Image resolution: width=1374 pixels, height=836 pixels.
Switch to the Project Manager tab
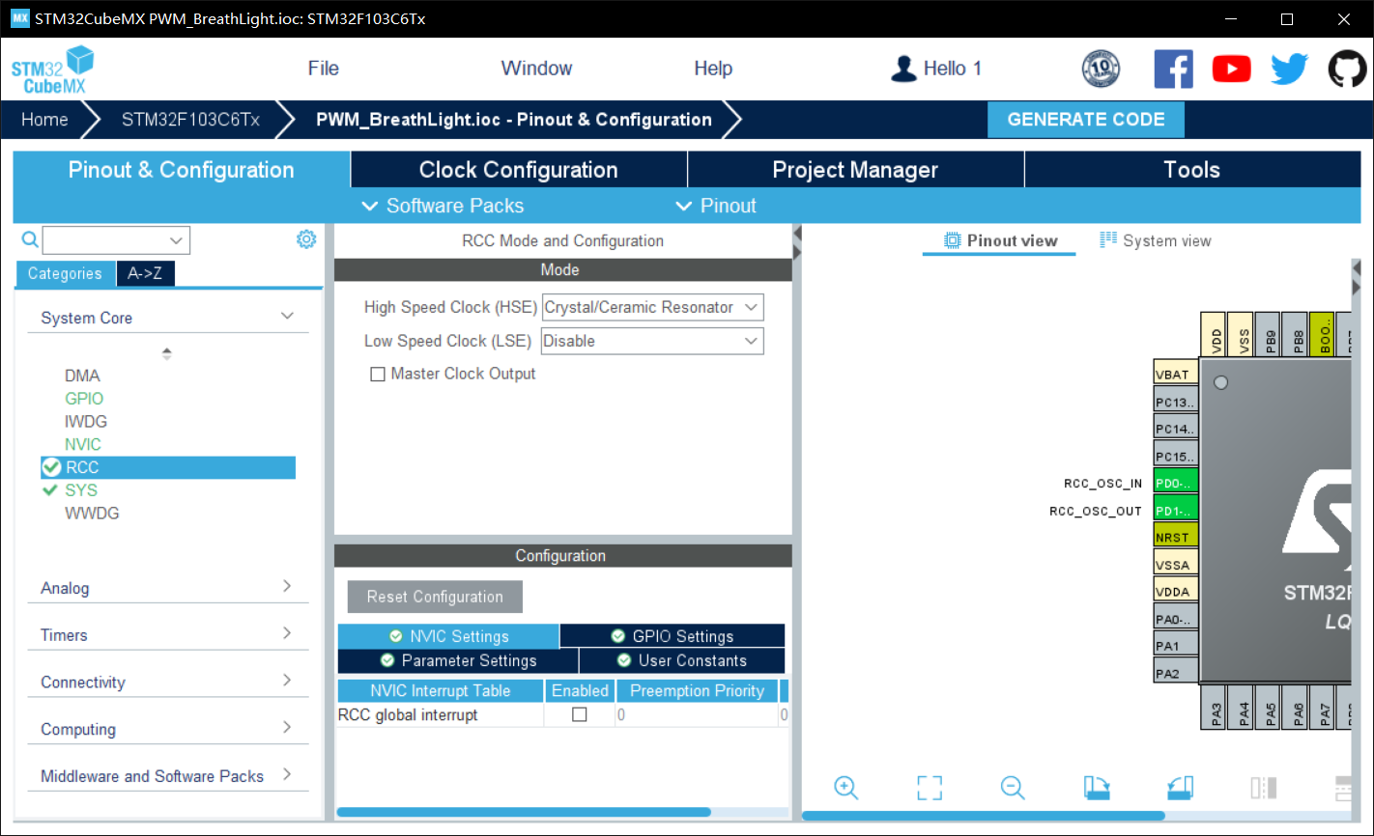point(855,170)
